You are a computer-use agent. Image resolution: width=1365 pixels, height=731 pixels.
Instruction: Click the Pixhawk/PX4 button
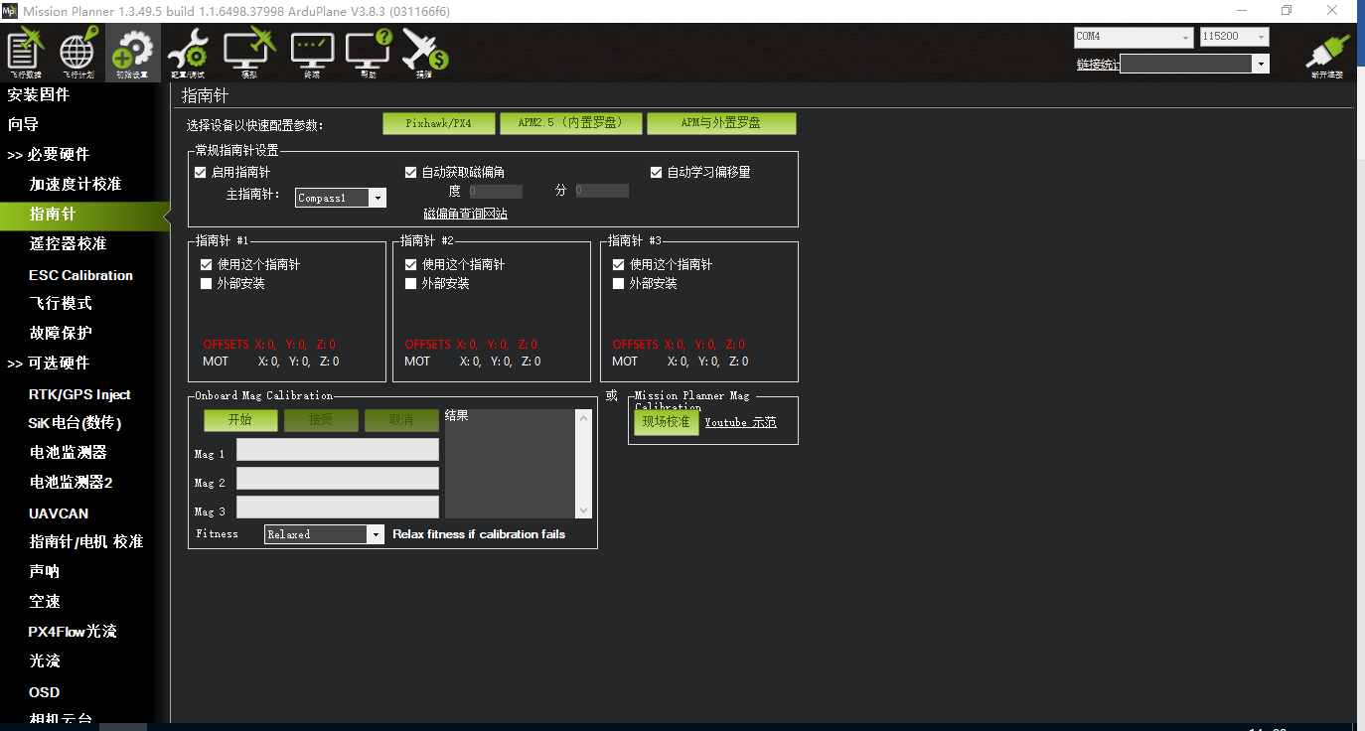click(438, 123)
